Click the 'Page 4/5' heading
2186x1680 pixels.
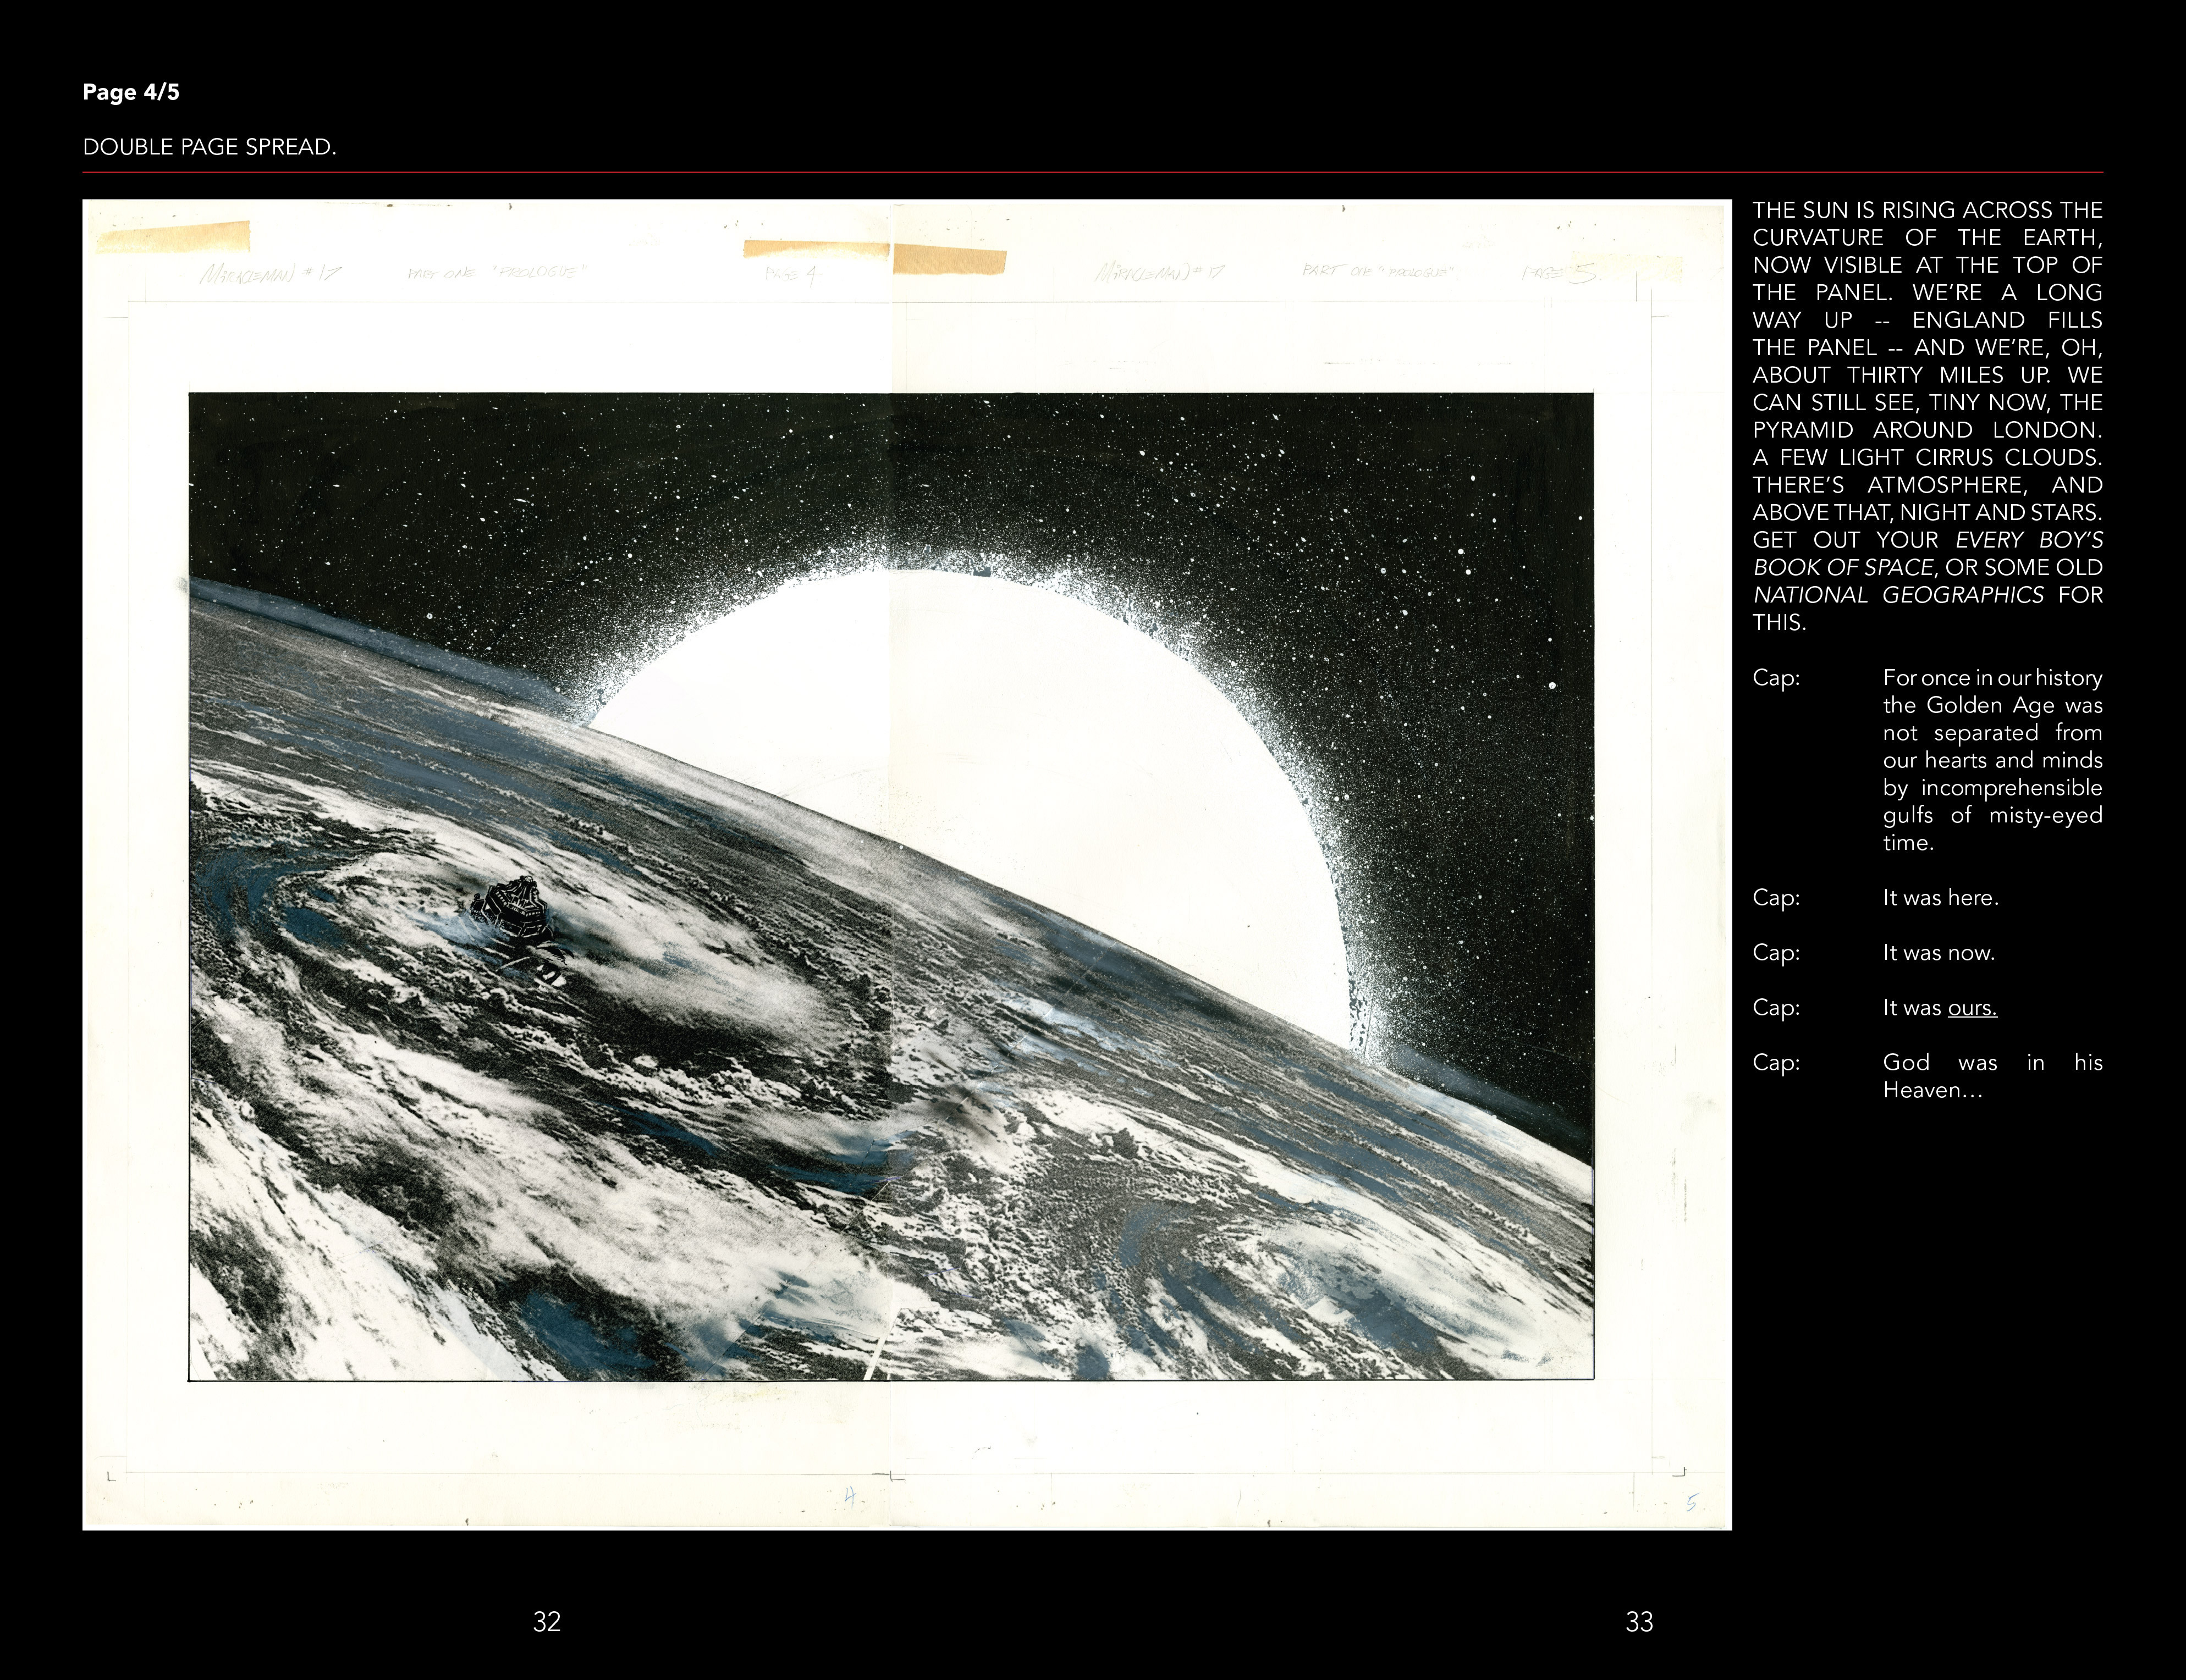131,92
